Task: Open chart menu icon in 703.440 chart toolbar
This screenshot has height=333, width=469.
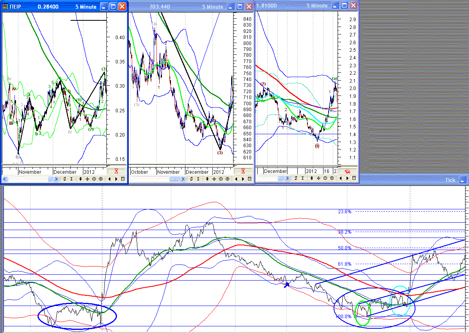Action: [x=250, y=179]
